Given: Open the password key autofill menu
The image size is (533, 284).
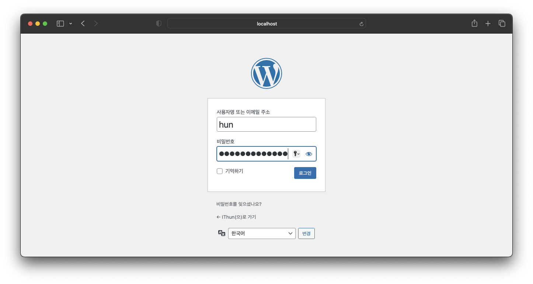Looking at the screenshot, I should click(296, 154).
